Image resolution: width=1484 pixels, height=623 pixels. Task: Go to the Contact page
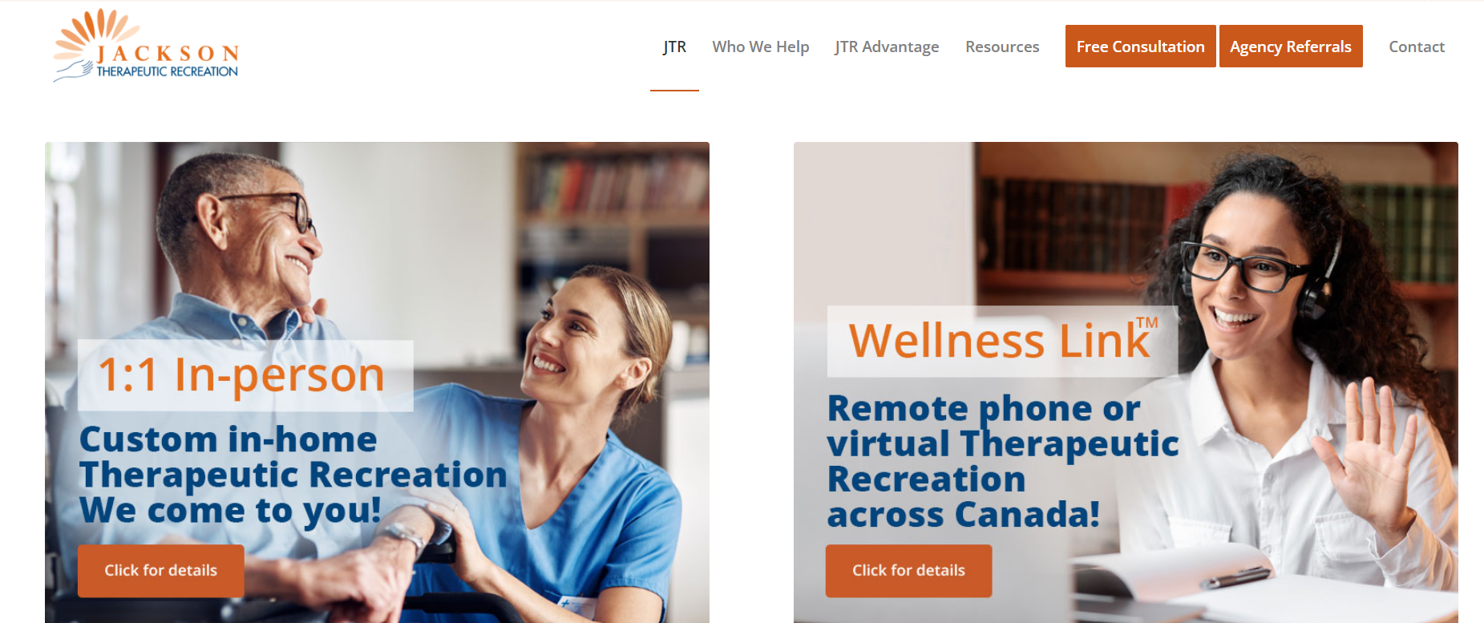[x=1417, y=47]
